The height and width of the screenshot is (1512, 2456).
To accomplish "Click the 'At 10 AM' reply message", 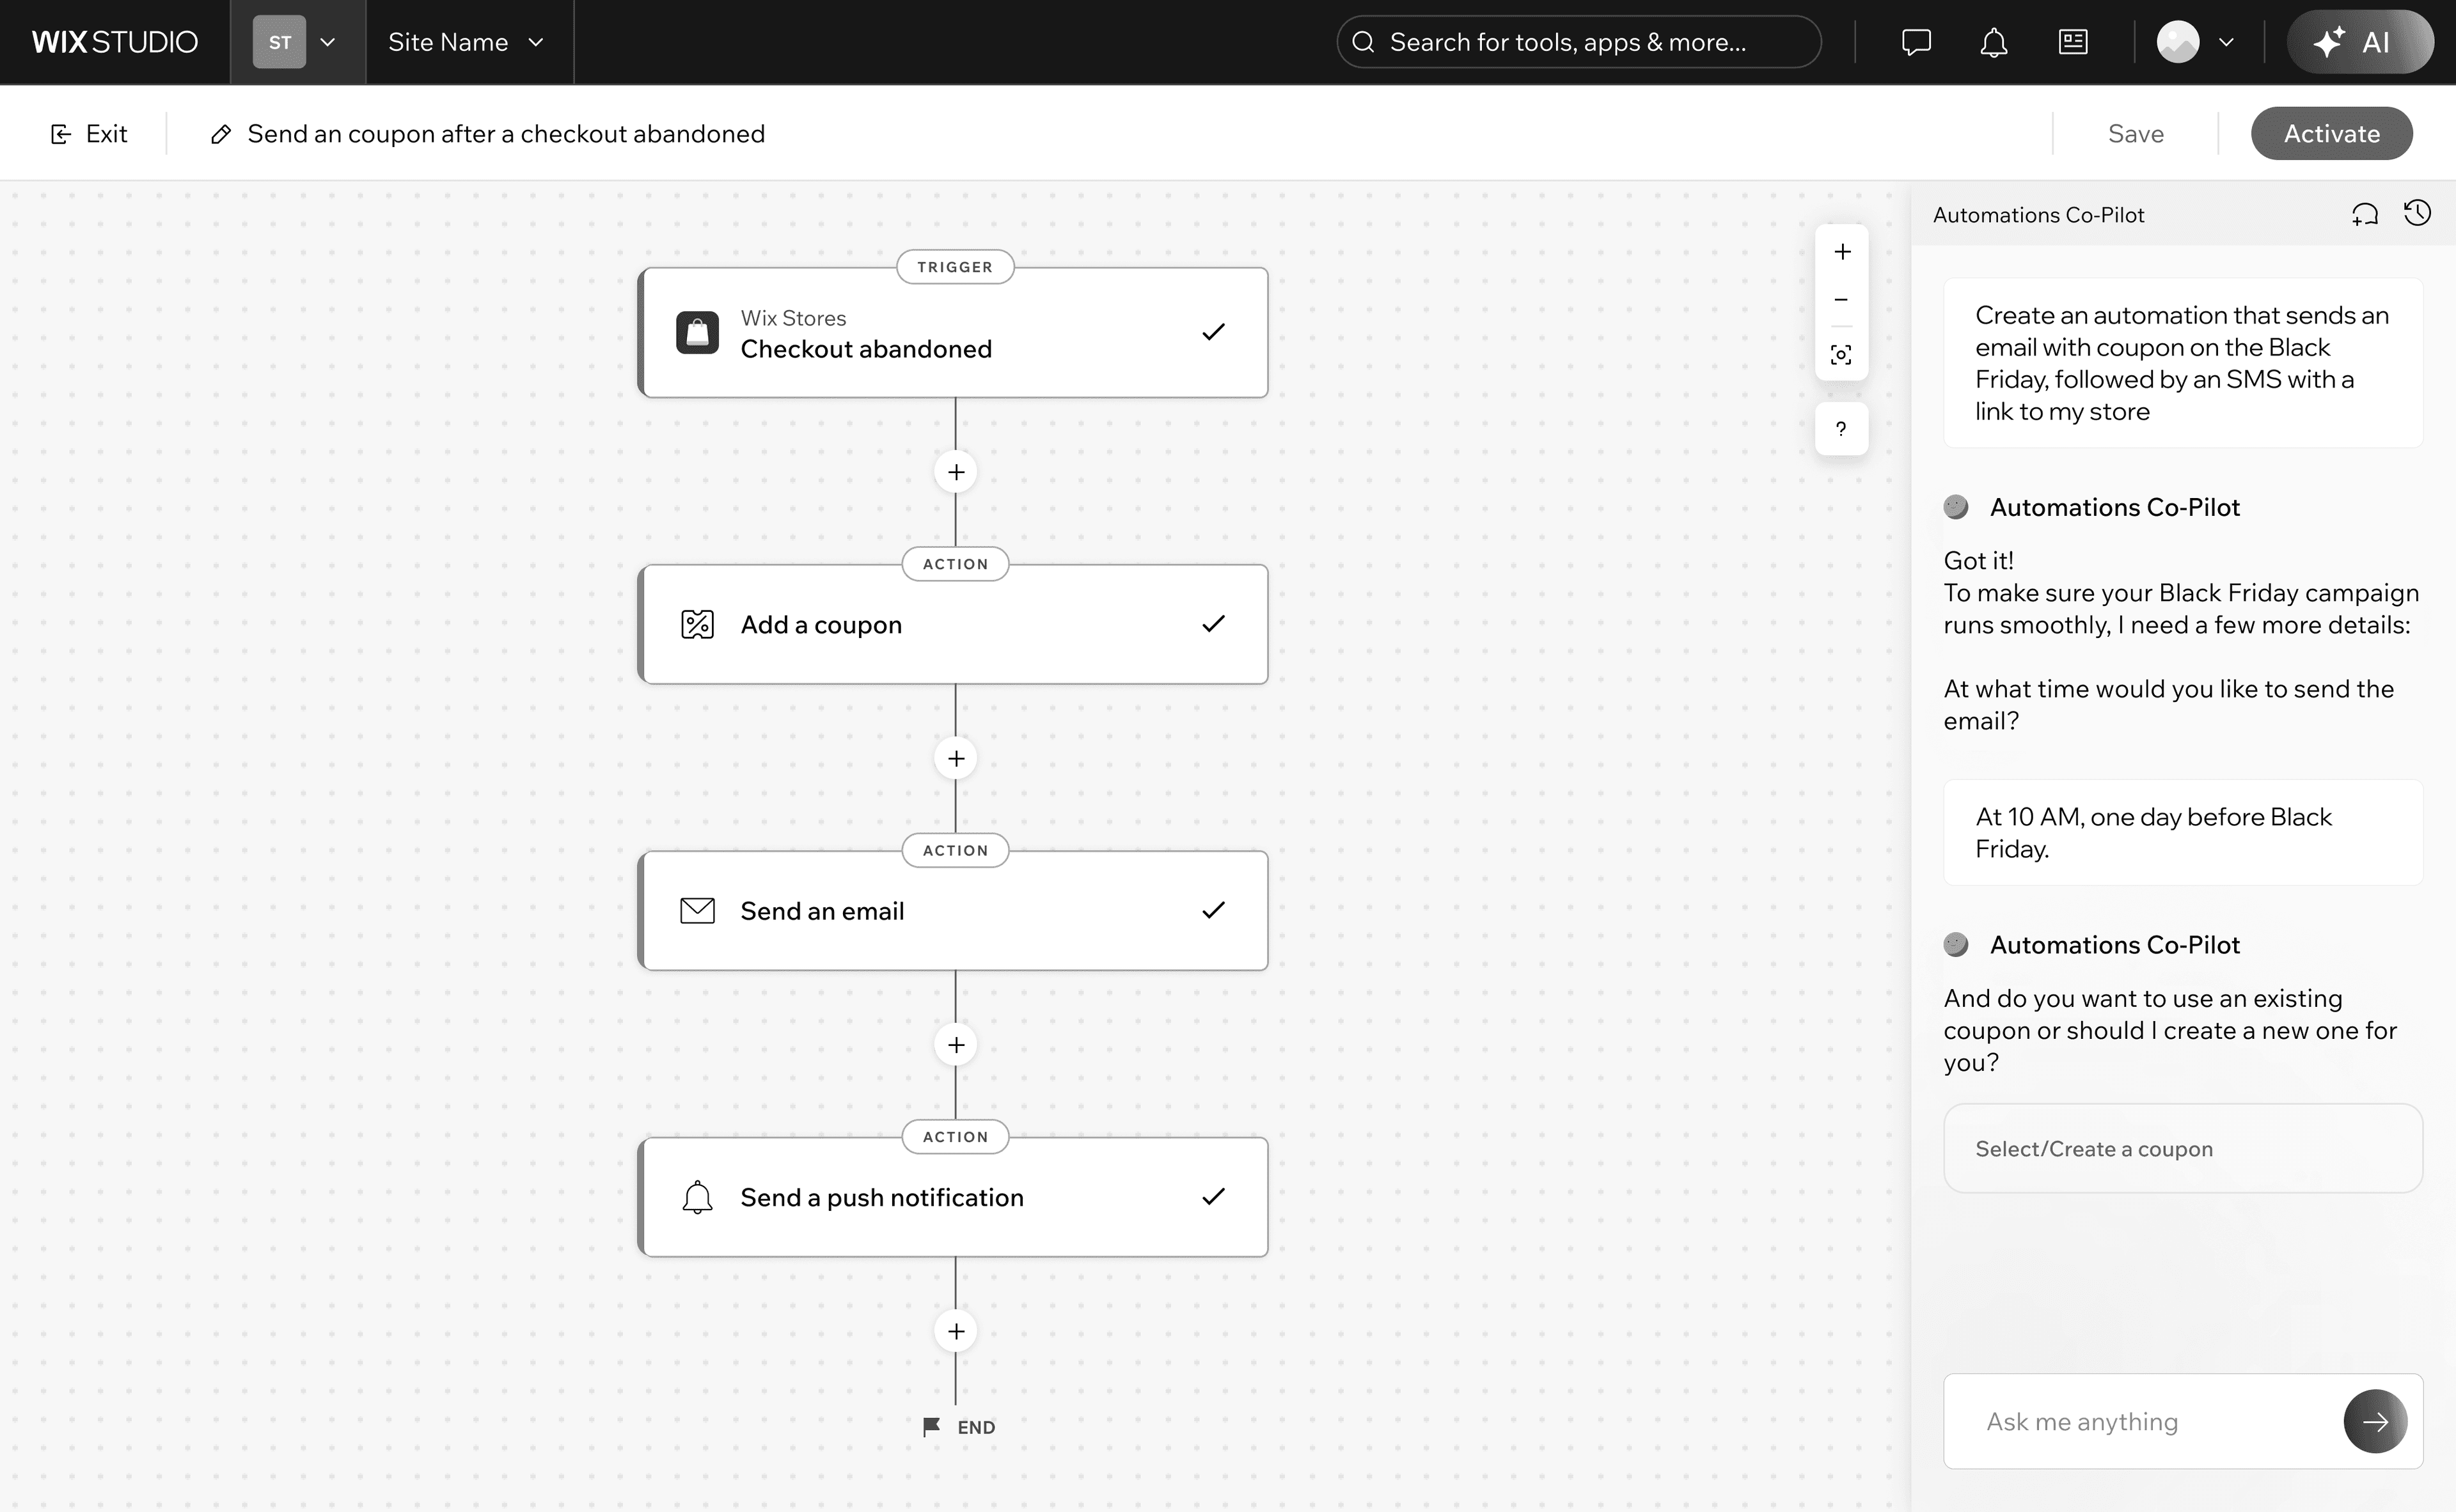I will pos(2183,832).
